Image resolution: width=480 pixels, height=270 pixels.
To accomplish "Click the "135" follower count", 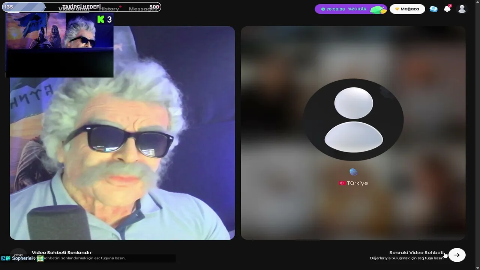I will tap(8, 7).
